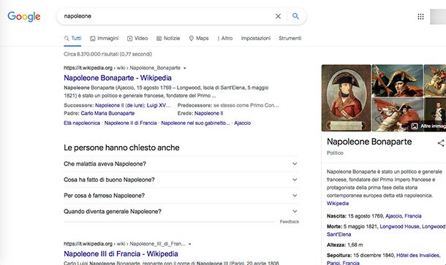Click the Strumenti button
Viewport: 446px width, 265px height.
pos(290,39)
